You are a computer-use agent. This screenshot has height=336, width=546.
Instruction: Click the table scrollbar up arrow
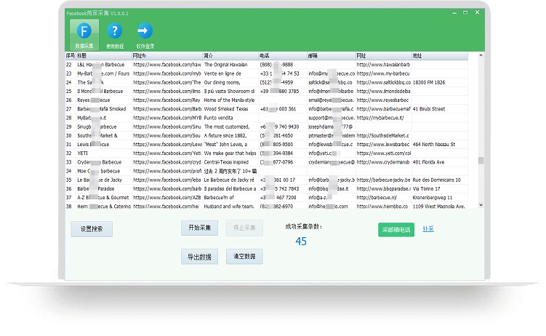(x=481, y=55)
